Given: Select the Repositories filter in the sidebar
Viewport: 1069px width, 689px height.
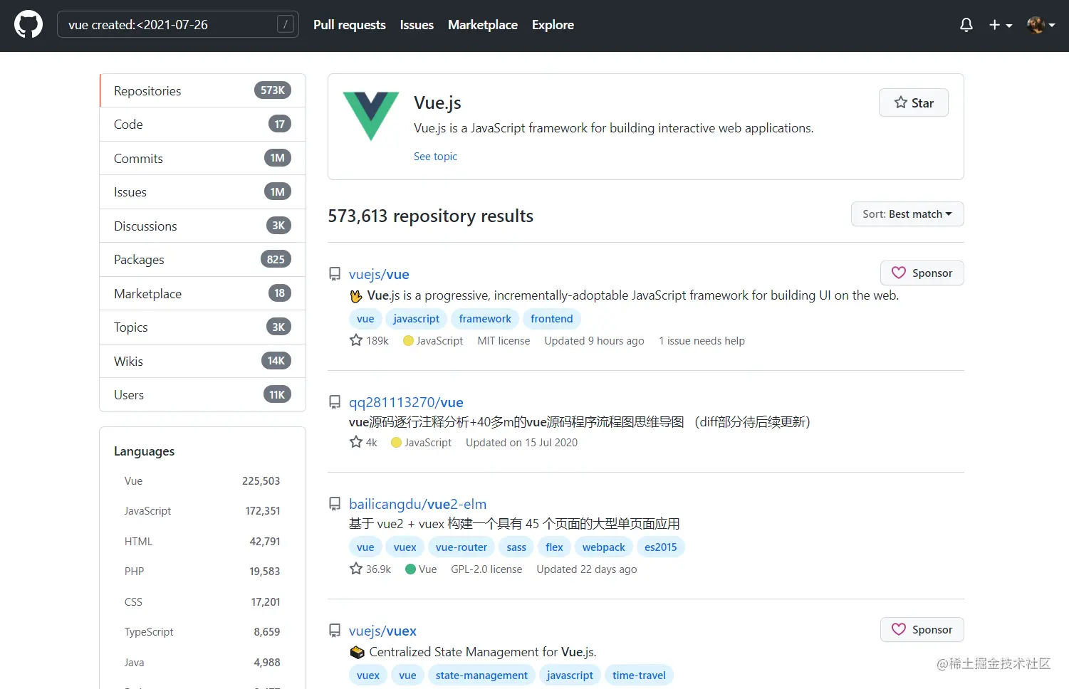Looking at the screenshot, I should [x=203, y=90].
